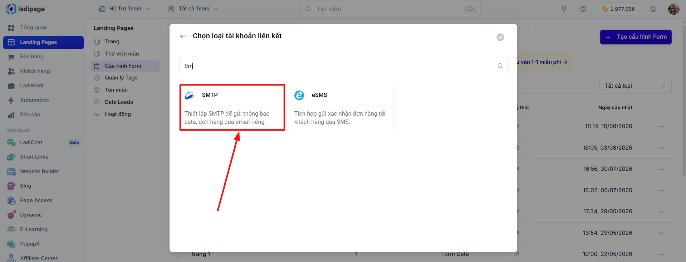Open Dynamic app icon
The image size is (686, 262).
click(11, 215)
